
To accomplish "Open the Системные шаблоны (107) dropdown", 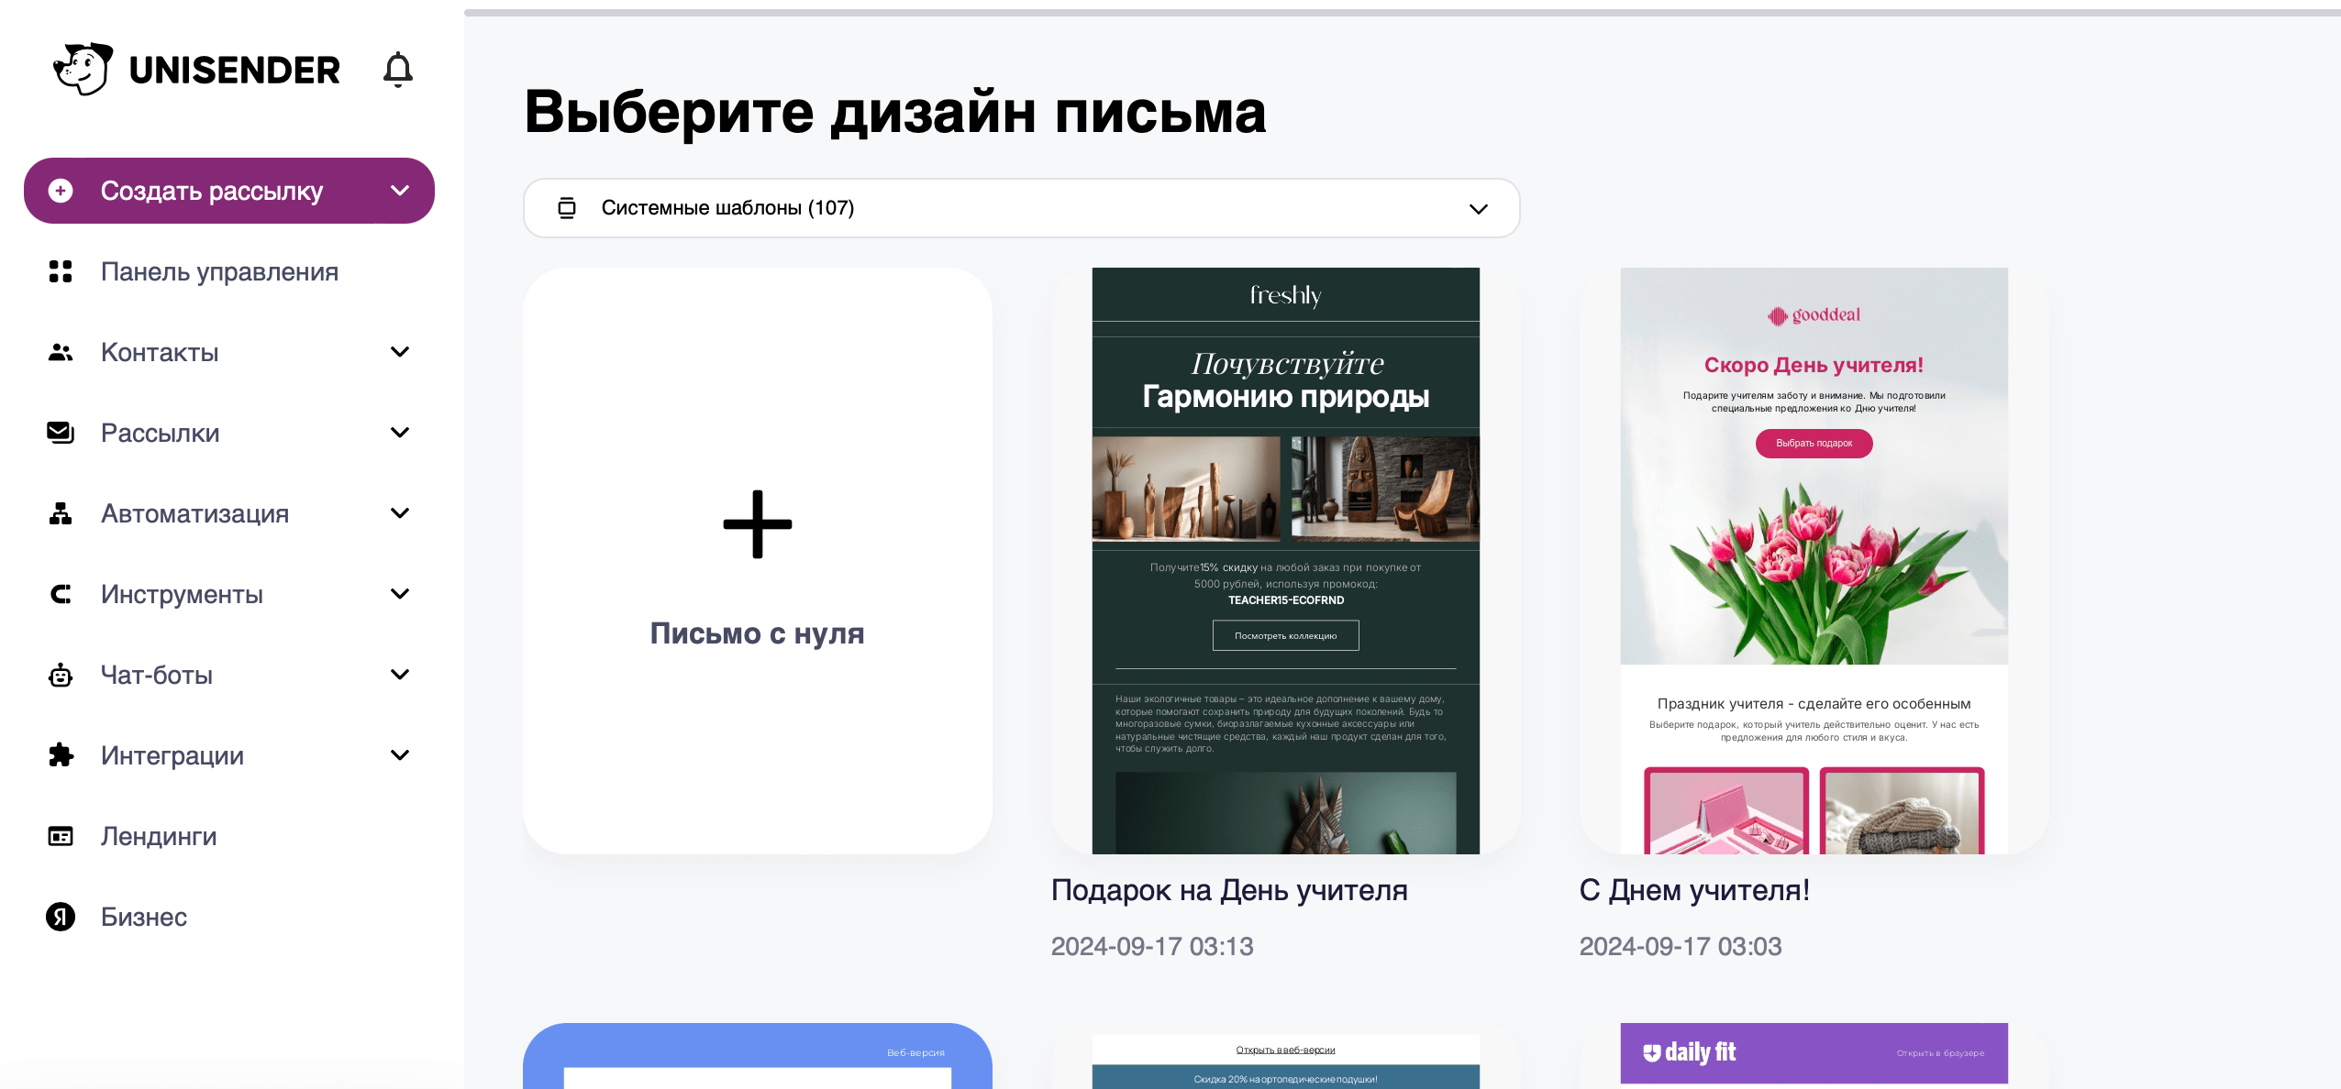I will pos(1022,208).
